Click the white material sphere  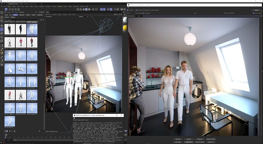[x=125, y=20]
